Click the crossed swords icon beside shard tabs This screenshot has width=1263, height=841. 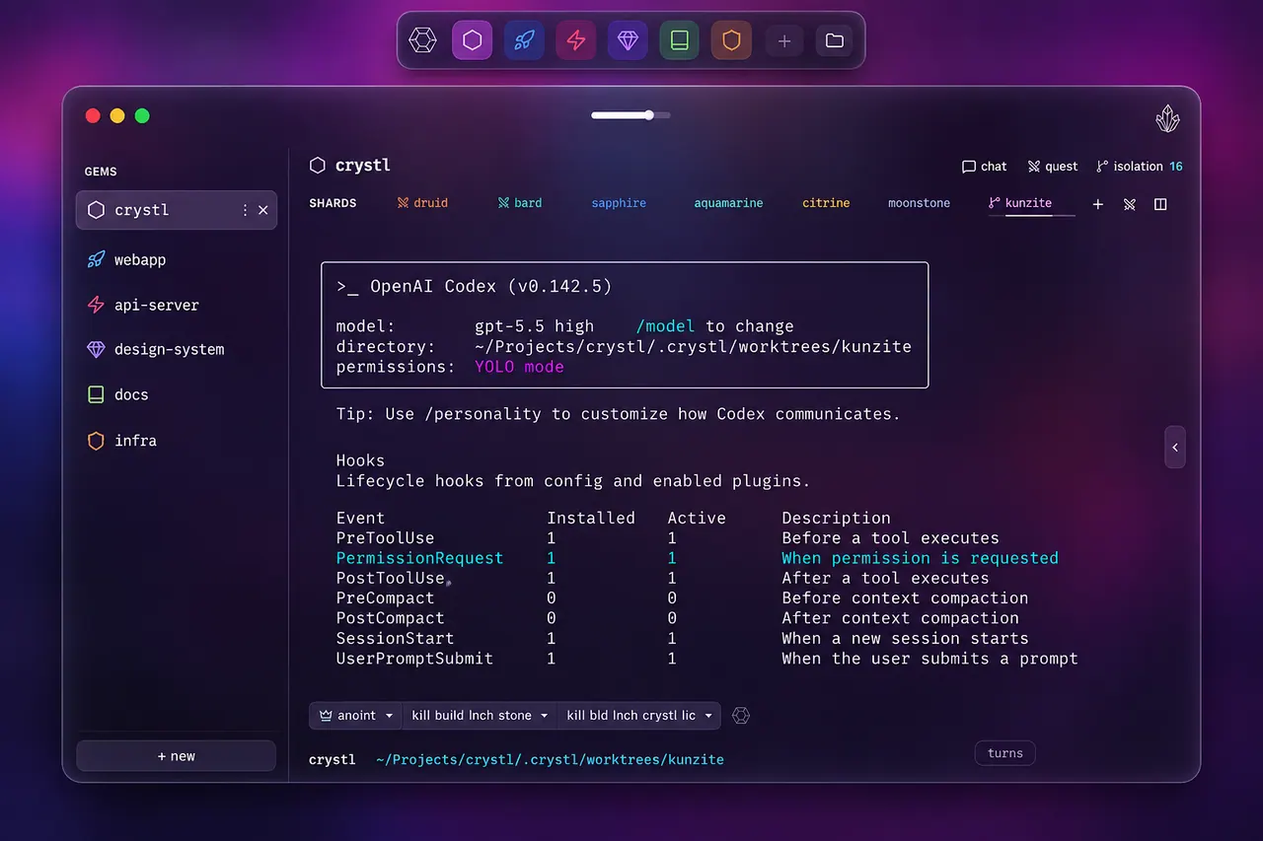(x=1130, y=204)
